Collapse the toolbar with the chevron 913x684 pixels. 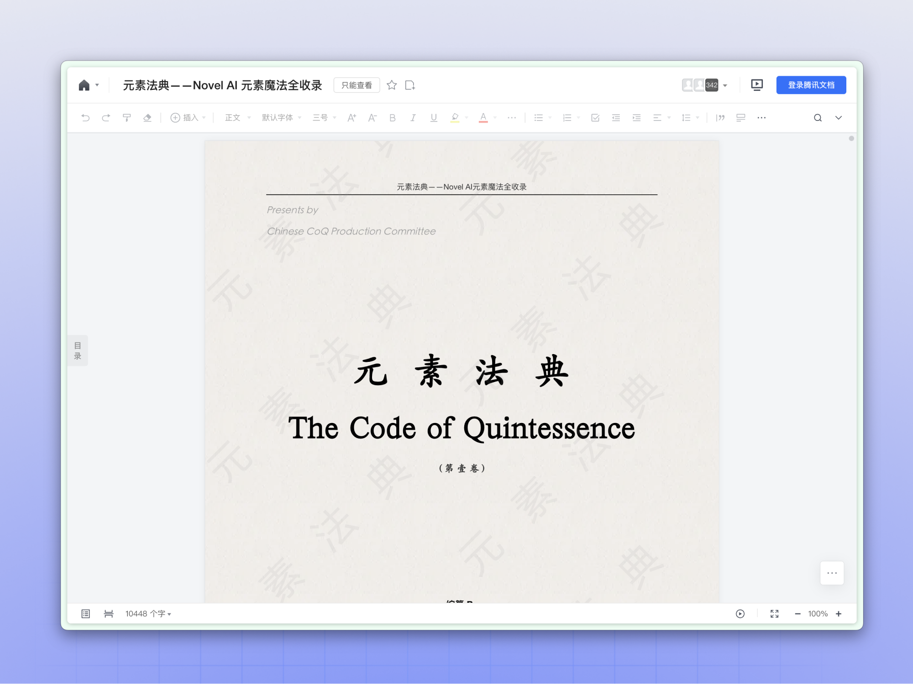pyautogui.click(x=839, y=118)
